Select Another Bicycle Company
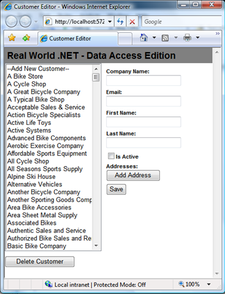225x294 pixels. [x=49, y=192]
